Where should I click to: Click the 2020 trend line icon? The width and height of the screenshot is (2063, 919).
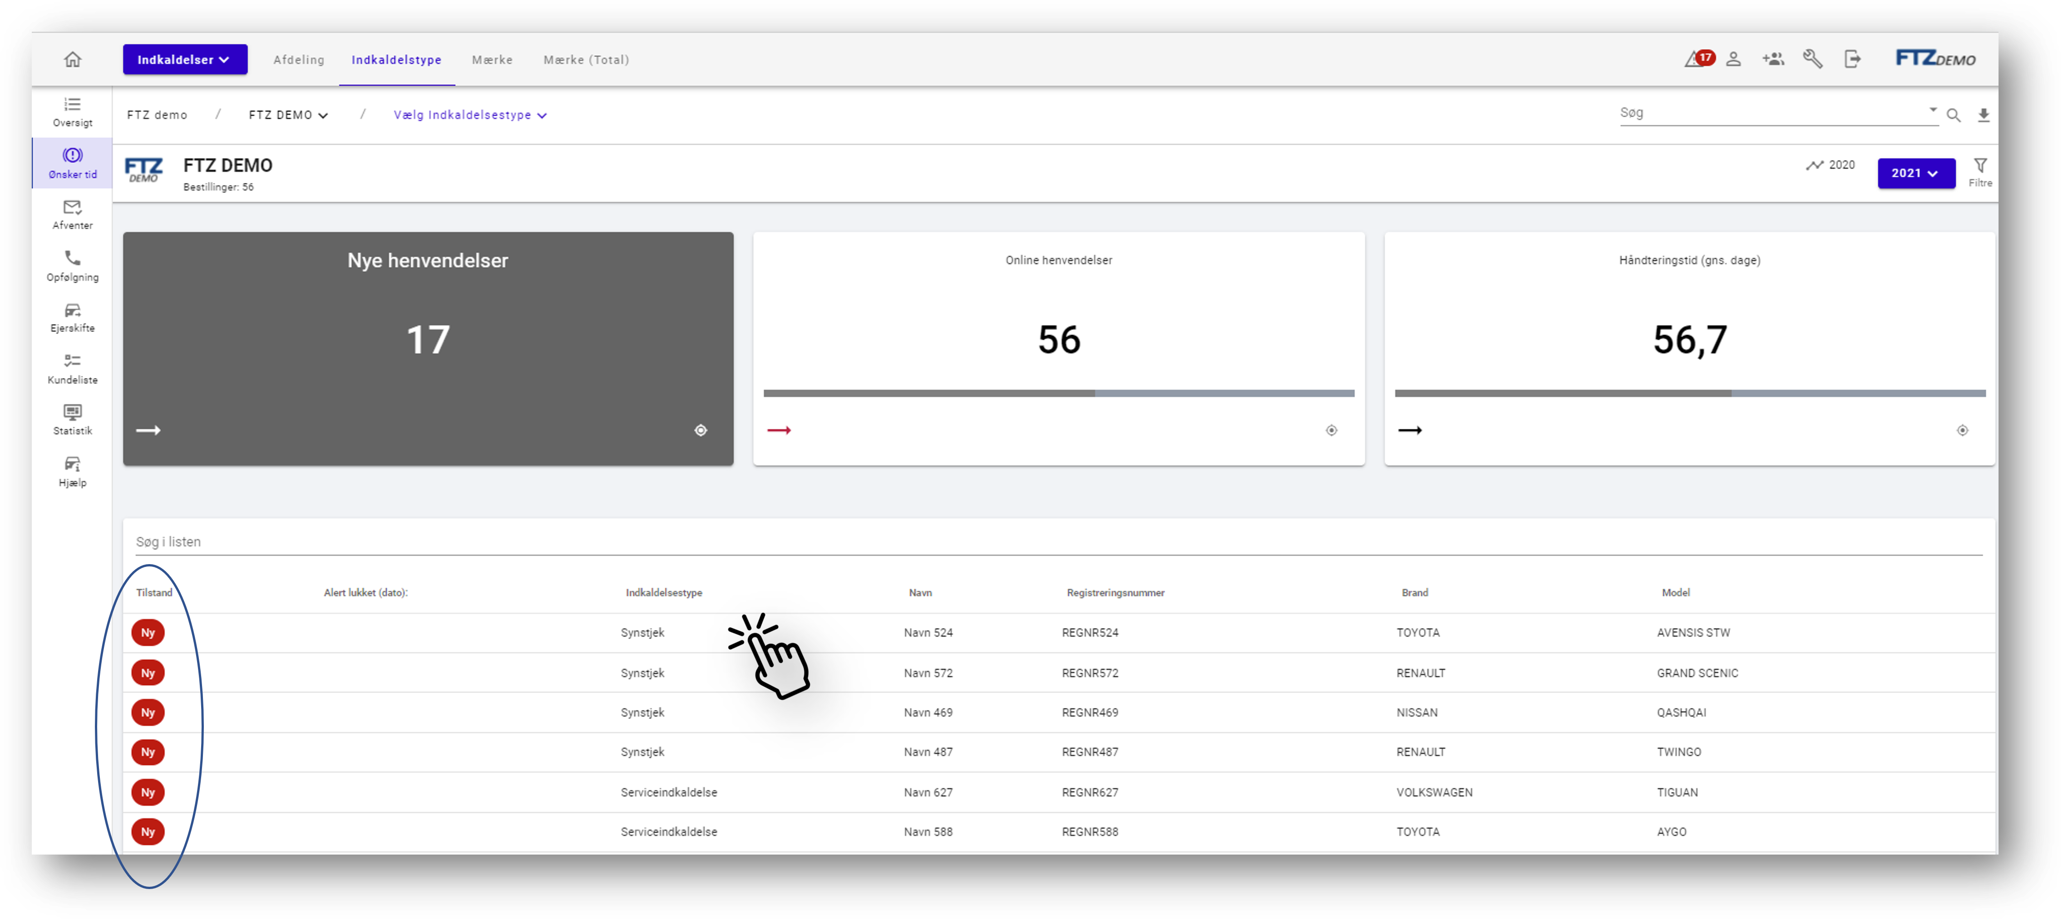tap(1814, 165)
